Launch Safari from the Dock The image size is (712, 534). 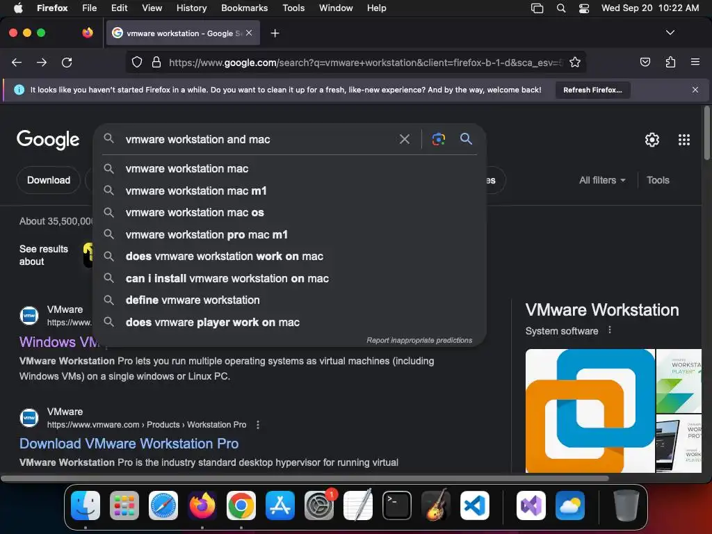[163, 505]
